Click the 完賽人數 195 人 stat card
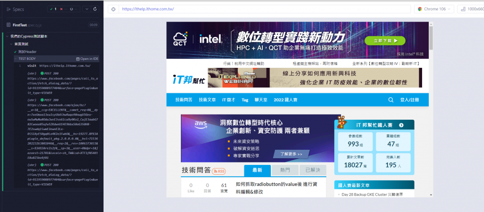 point(393,163)
